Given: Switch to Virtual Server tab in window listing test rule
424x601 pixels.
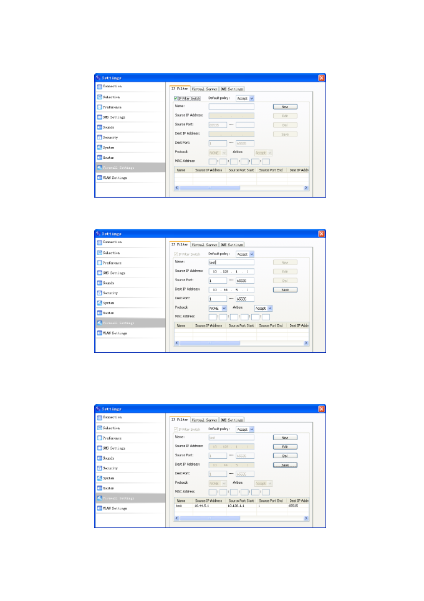Looking at the screenshot, I should [205, 420].
